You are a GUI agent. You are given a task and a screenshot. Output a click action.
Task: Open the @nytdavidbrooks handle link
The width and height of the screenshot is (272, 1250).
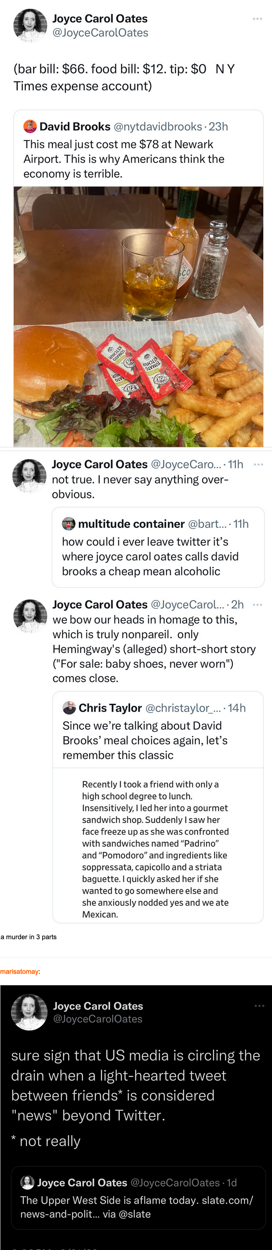[157, 127]
